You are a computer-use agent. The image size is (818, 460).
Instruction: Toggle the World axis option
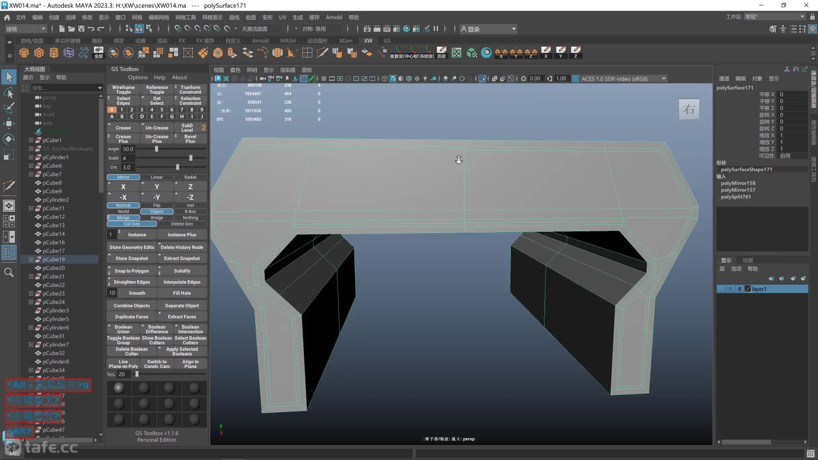point(123,212)
